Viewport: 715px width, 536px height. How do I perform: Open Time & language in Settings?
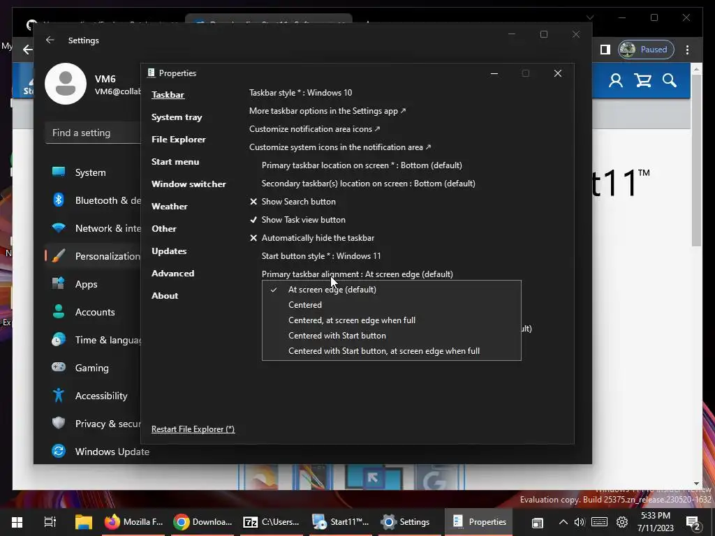[x=93, y=340]
